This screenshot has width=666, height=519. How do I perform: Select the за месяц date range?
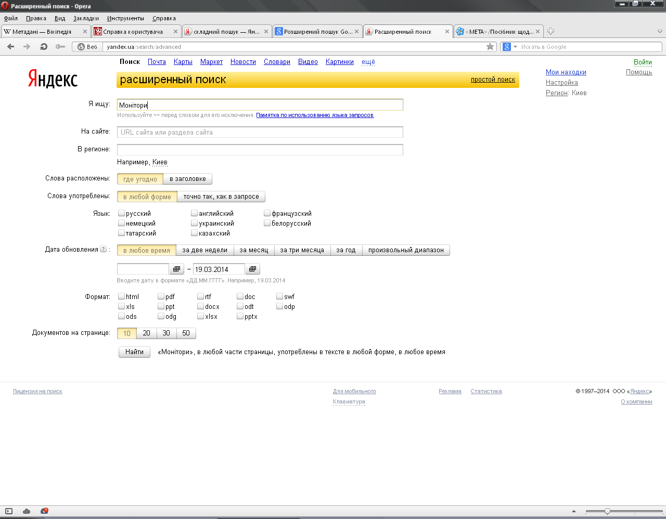(x=253, y=250)
